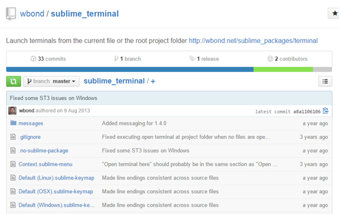Click the plus to create new file
Viewport: 339px width, 214px height.
(153, 81)
